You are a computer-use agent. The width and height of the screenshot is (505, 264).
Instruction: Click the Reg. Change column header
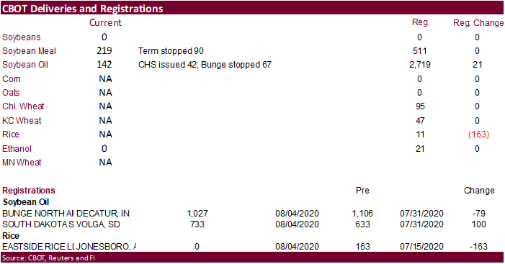[478, 23]
